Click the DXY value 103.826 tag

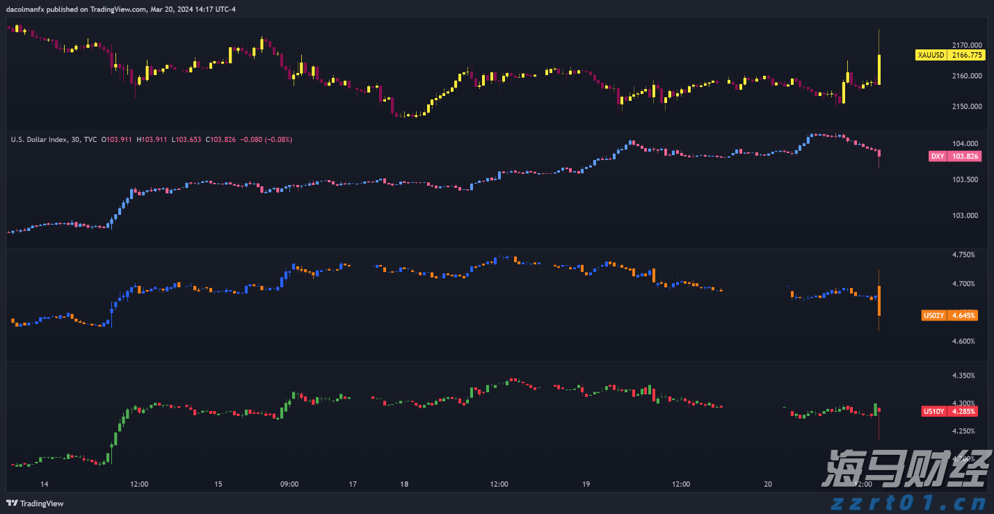[x=966, y=156]
